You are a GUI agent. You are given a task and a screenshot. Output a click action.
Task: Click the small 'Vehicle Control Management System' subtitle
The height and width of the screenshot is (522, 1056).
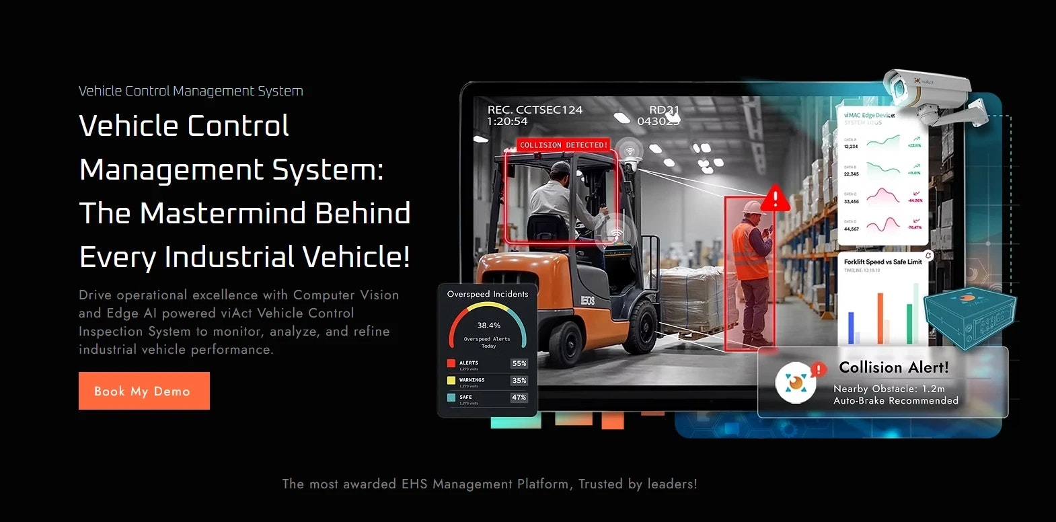click(x=191, y=91)
